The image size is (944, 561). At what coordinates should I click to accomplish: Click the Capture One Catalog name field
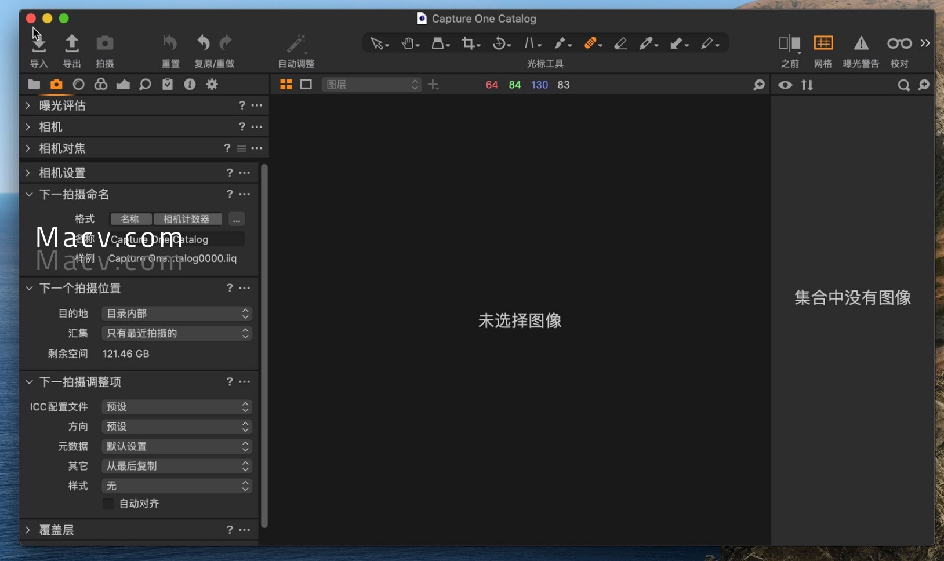(176, 239)
